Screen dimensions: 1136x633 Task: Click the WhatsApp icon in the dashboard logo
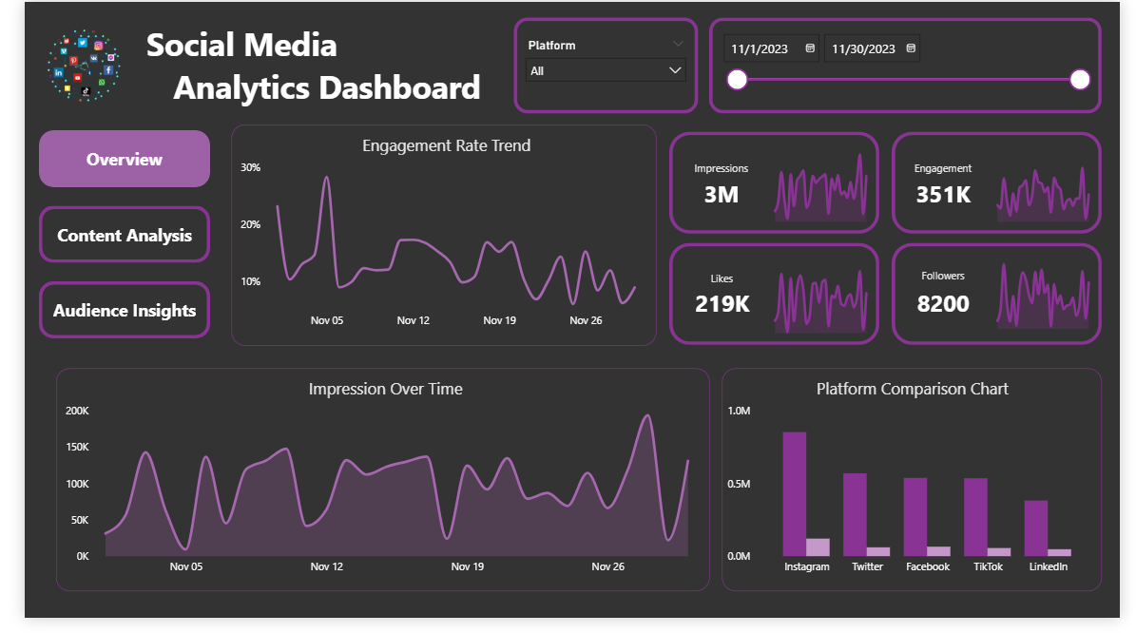click(102, 82)
